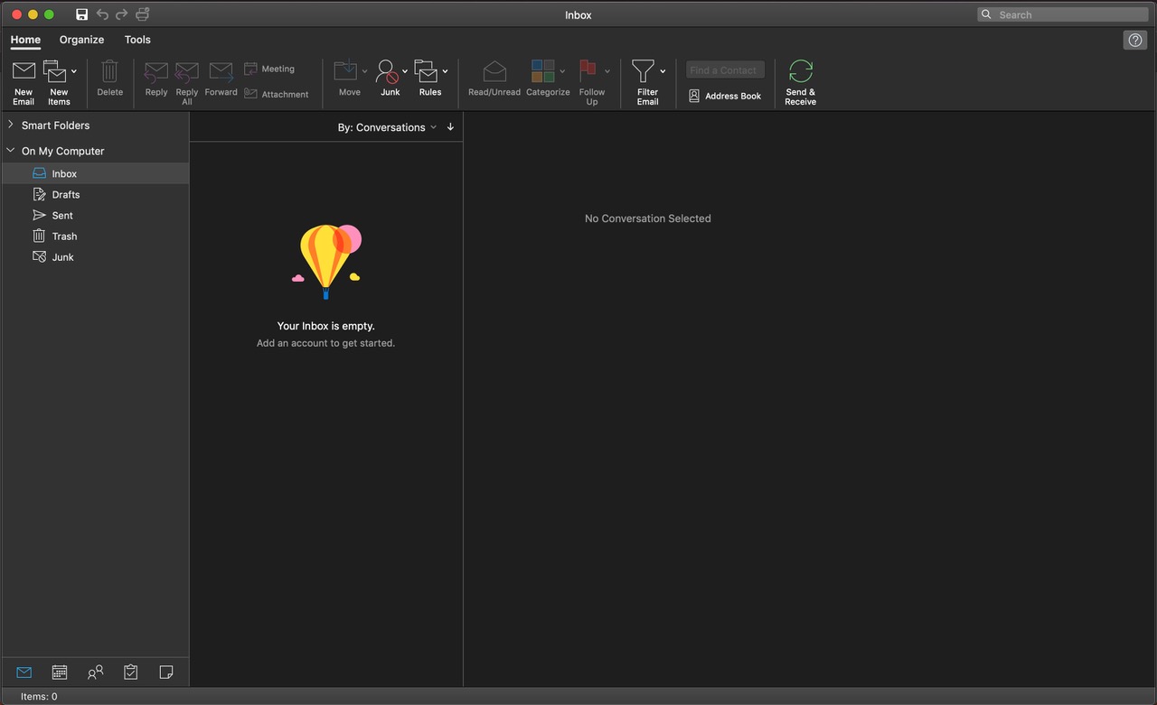Switch to Calendar view in bottom bar
The image size is (1157, 705).
pyautogui.click(x=60, y=672)
